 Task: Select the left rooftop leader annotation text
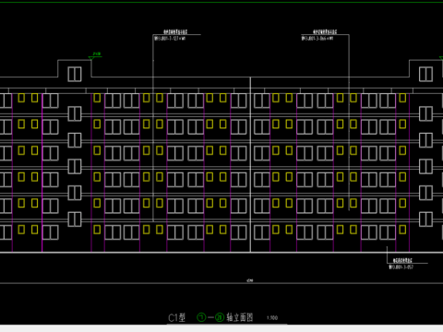point(171,35)
